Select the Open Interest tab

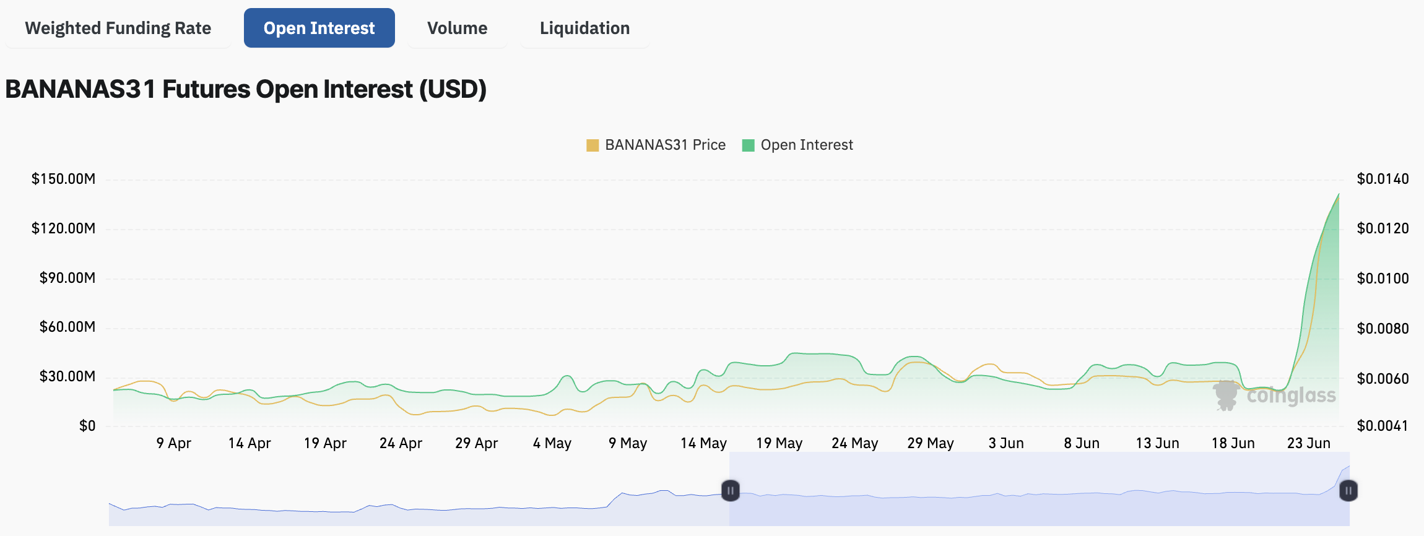(319, 28)
